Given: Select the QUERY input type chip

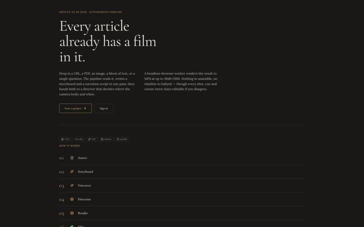Looking at the screenshot, I should click(122, 139).
